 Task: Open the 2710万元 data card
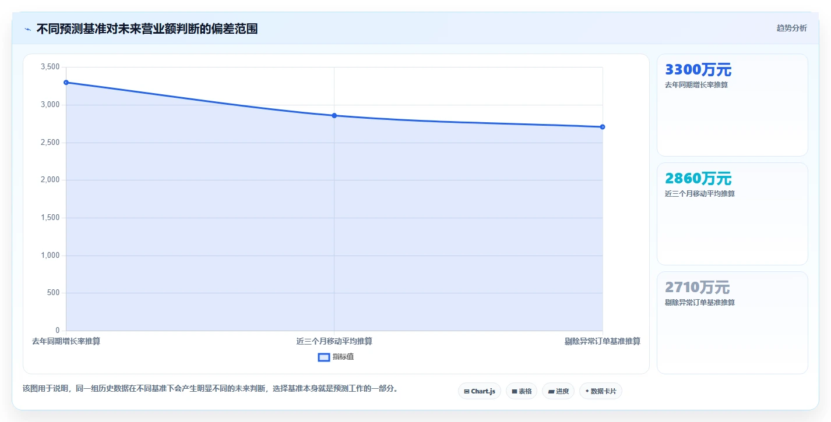733,322
